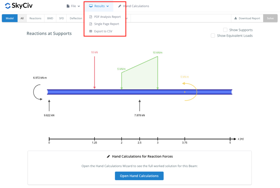Toggle the Show Equivalent Loads checkbox
This screenshot has height=188, width=280.
point(213,36)
